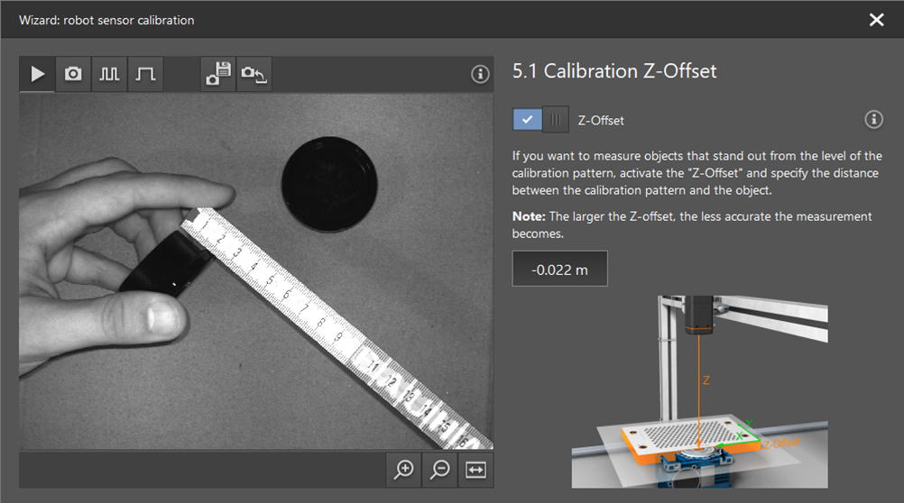
Task: Disable the Z-Offset toggle switch
Action: pos(540,119)
